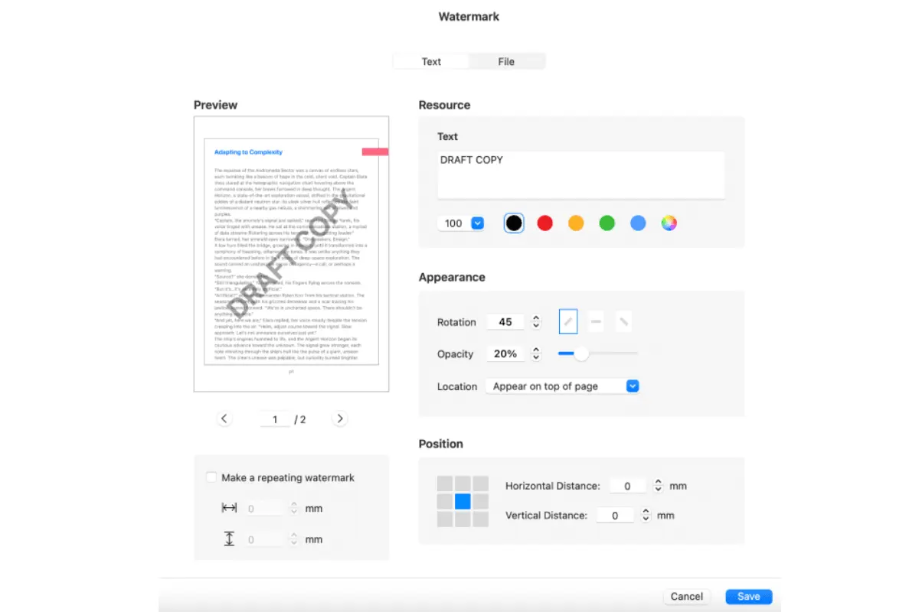Select the 45-degree diagonal rotation icon
The width and height of the screenshot is (919, 612).
568,322
